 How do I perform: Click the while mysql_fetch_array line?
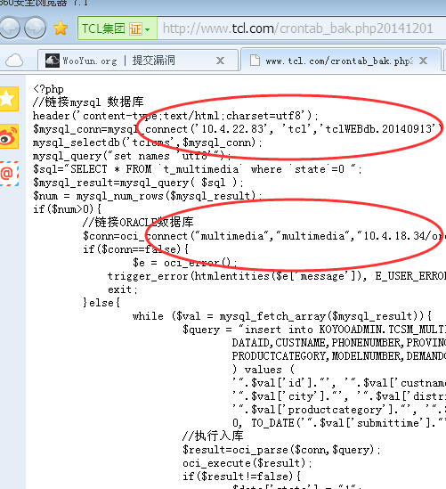point(282,316)
